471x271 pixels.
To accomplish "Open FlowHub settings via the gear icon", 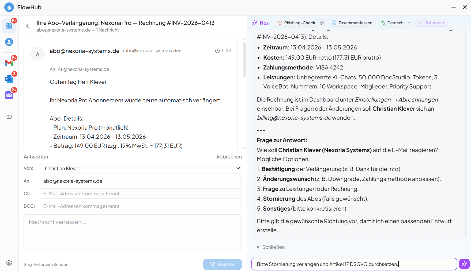I will tap(9, 263).
